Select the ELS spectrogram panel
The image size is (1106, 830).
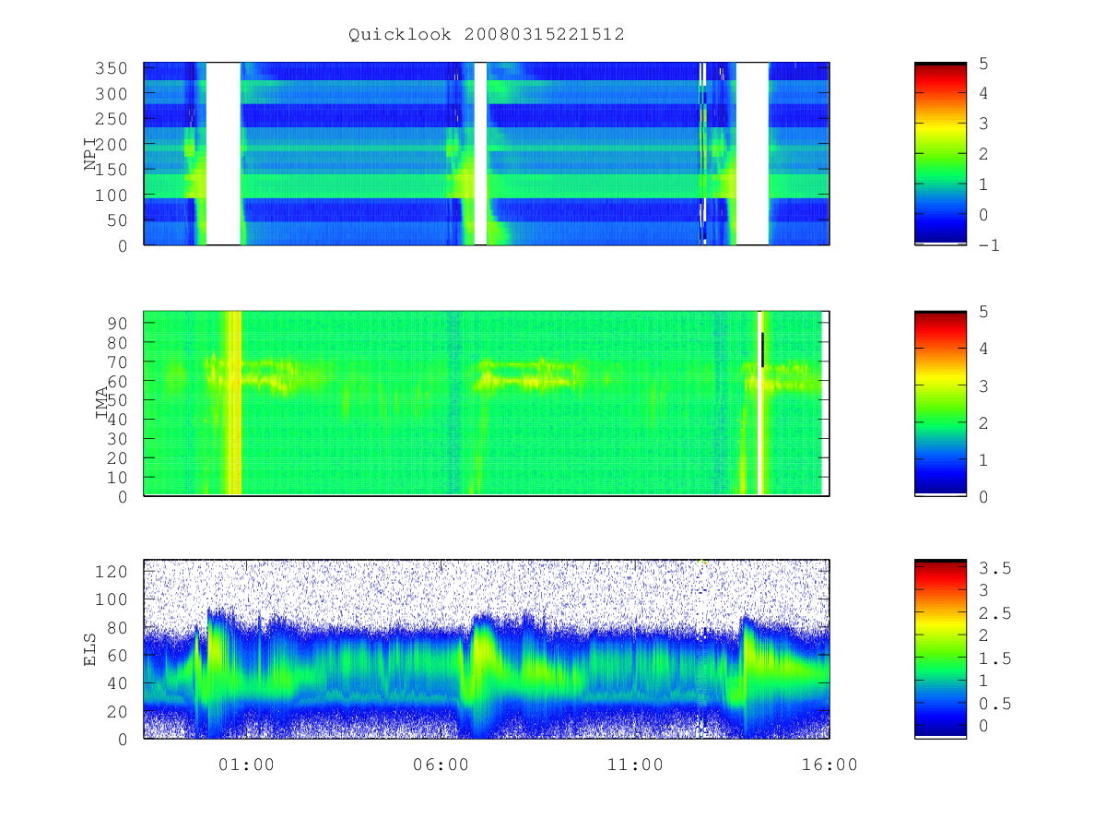pos(487,649)
